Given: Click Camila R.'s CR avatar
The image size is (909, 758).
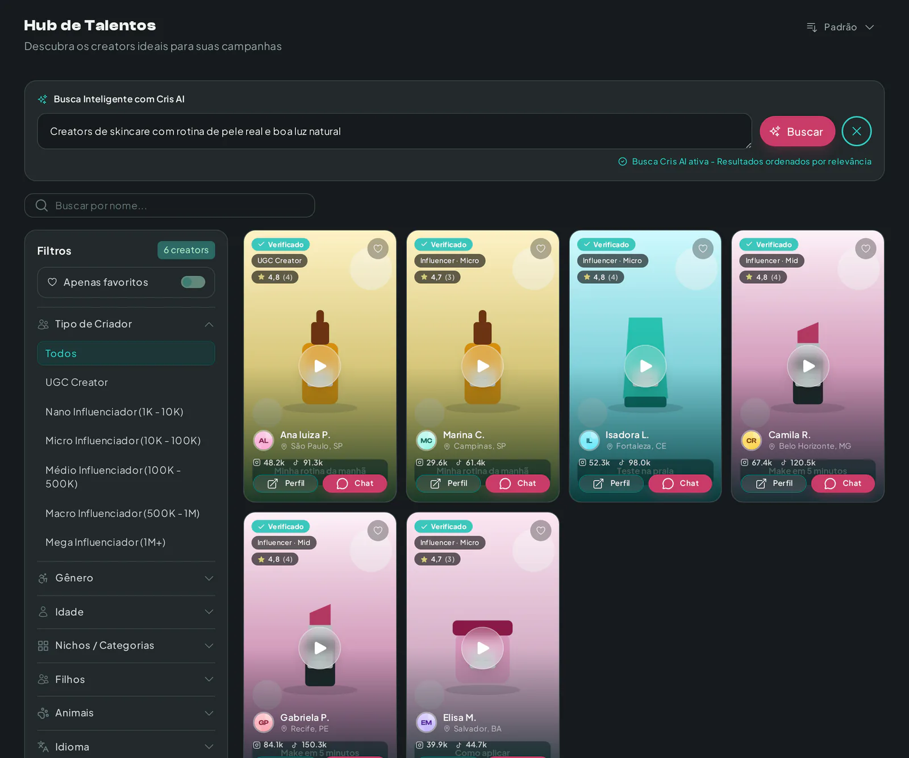Looking at the screenshot, I should (751, 441).
